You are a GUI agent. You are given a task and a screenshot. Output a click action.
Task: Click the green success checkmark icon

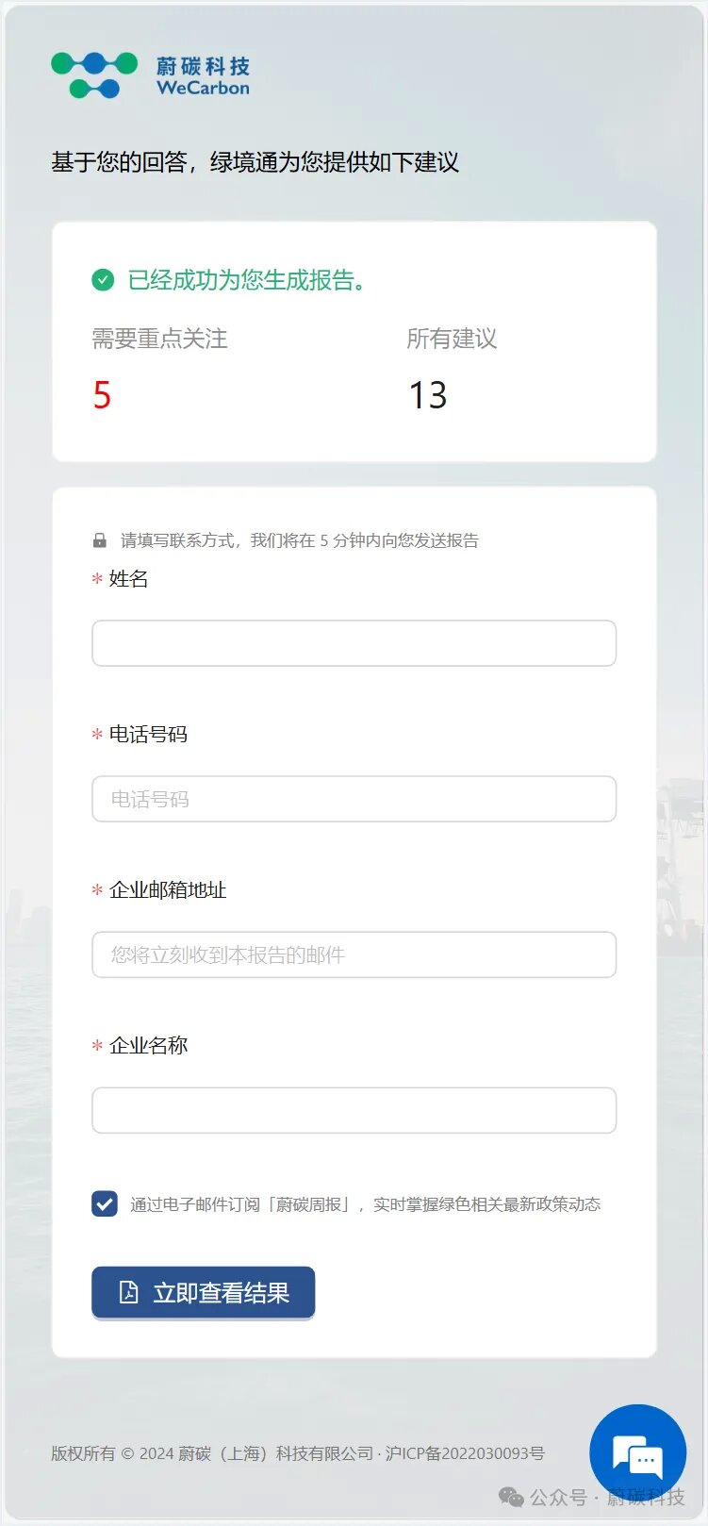click(103, 279)
